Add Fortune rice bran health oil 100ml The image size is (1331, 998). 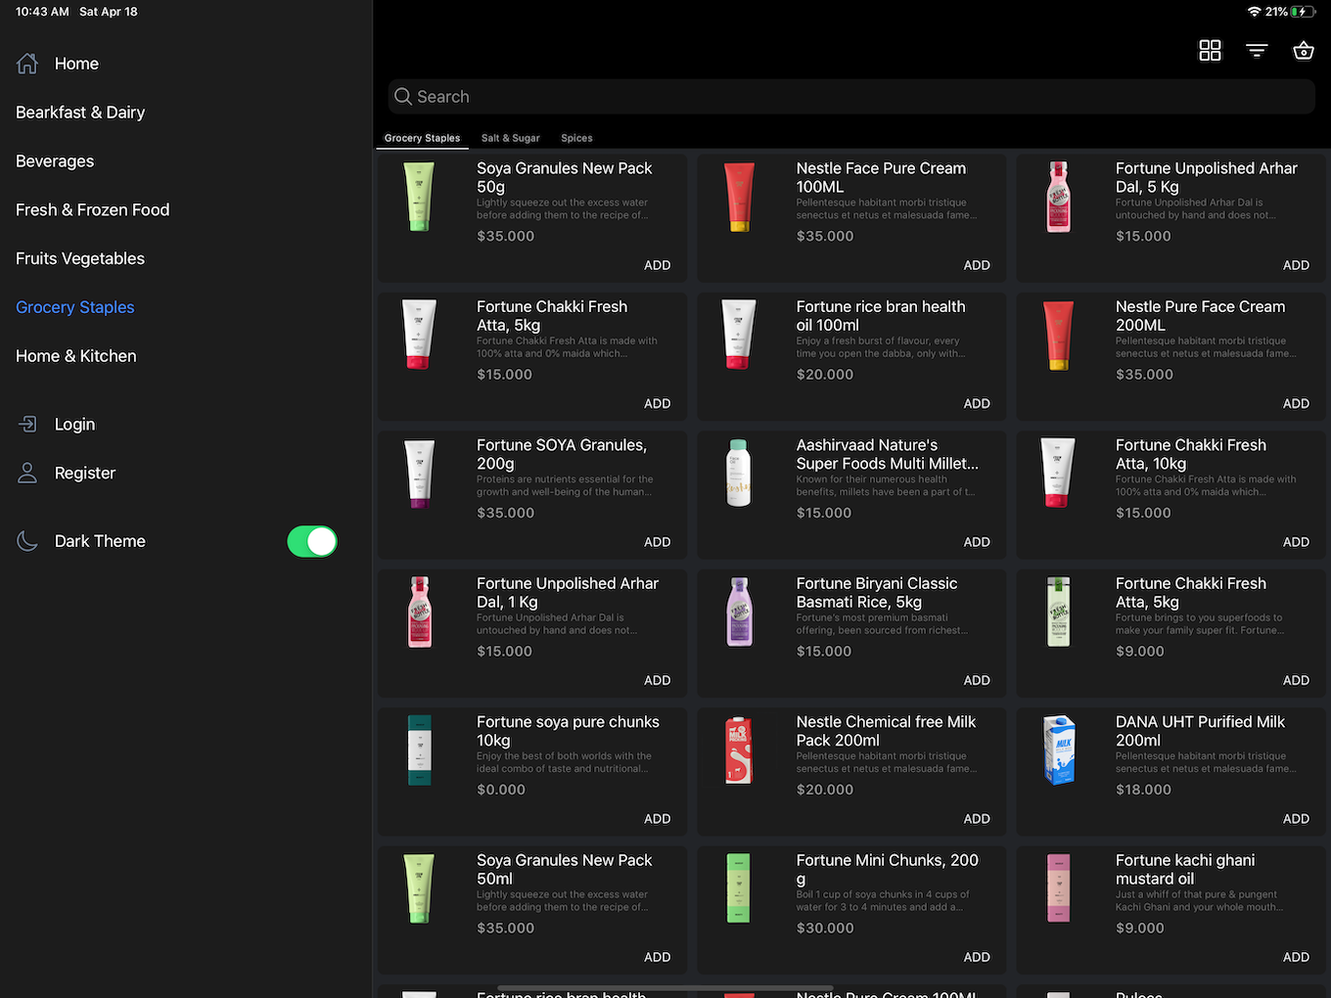[x=977, y=403]
